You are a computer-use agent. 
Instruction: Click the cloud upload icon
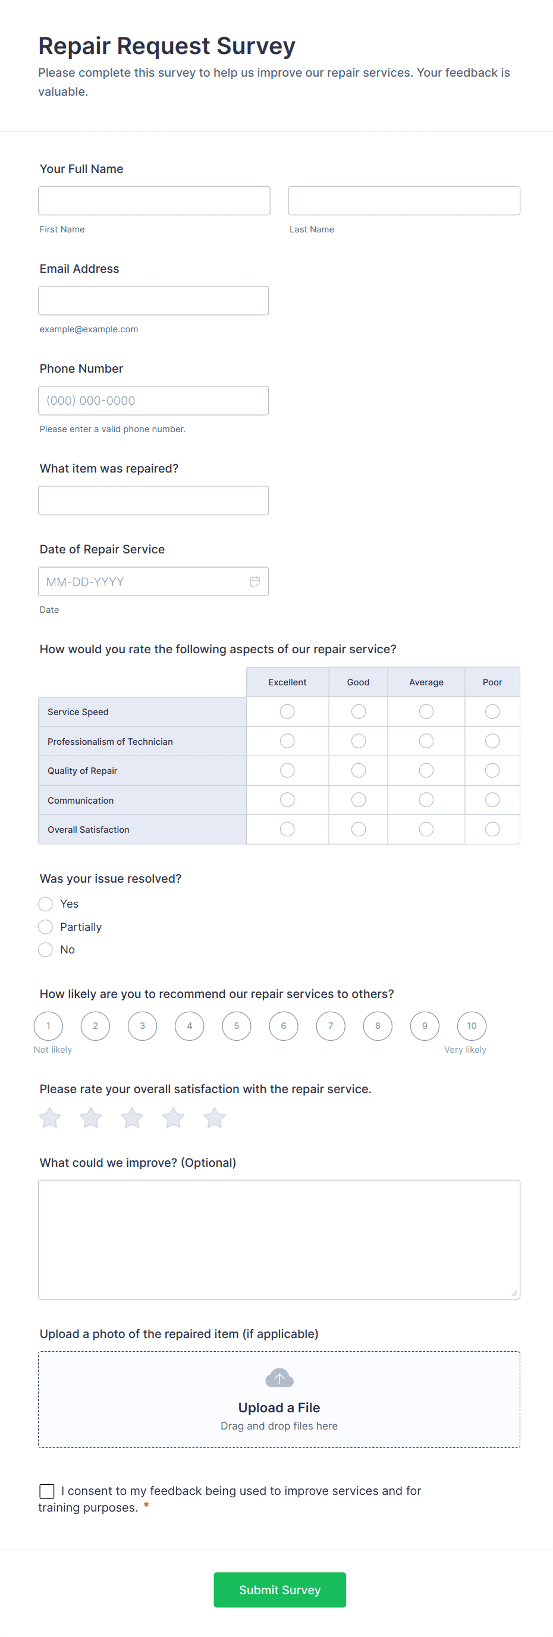pos(279,1378)
